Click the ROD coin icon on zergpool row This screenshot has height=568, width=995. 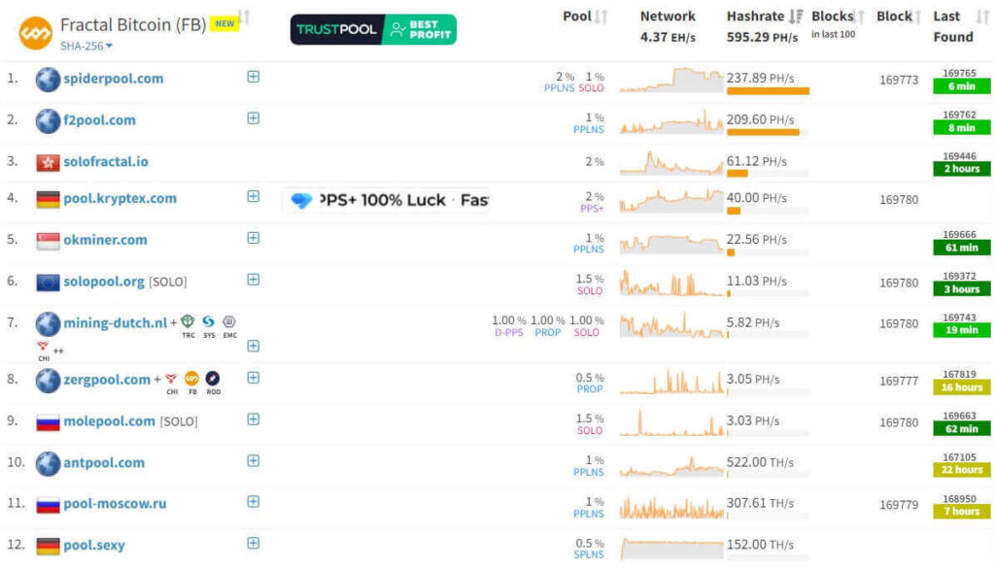[x=213, y=379]
